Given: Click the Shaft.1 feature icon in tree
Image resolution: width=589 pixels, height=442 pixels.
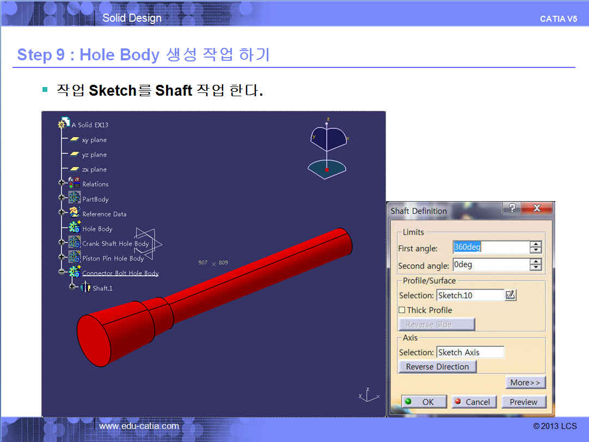Looking at the screenshot, I should (x=85, y=288).
